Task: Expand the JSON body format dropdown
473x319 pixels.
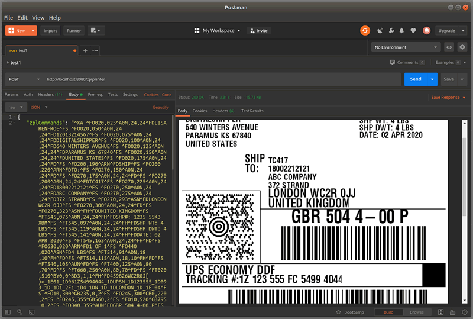Action: click(38, 107)
